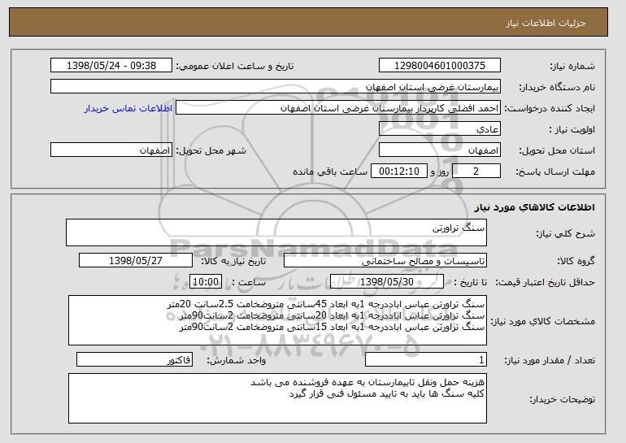Click the header جزئیات اطلاعات نیاز
The image size is (626, 443).
pos(546,23)
